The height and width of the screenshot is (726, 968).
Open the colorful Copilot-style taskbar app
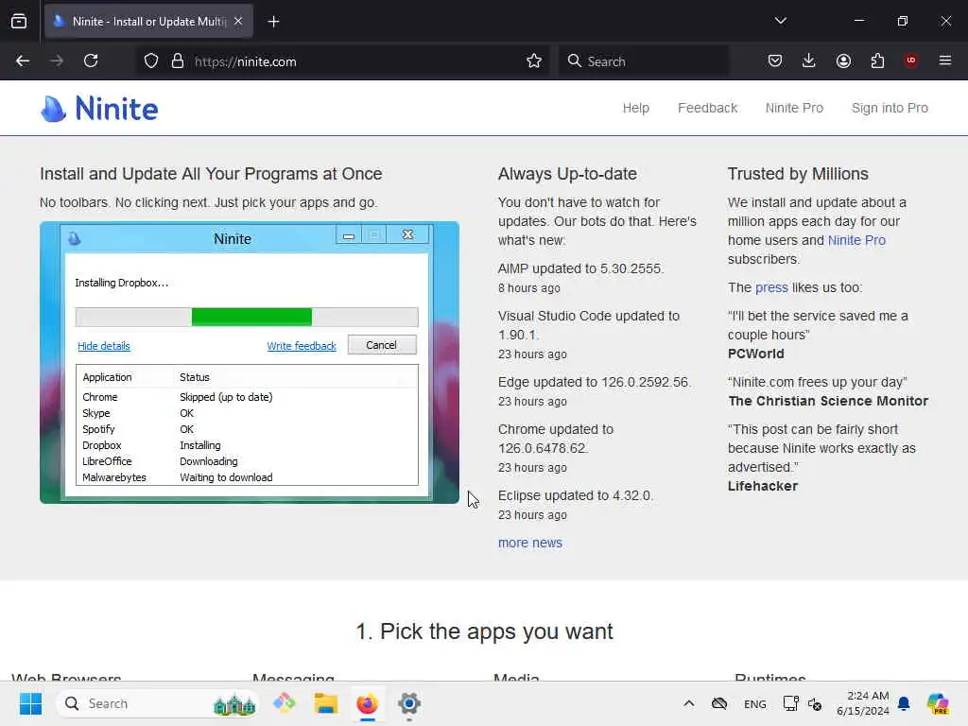[x=284, y=703]
